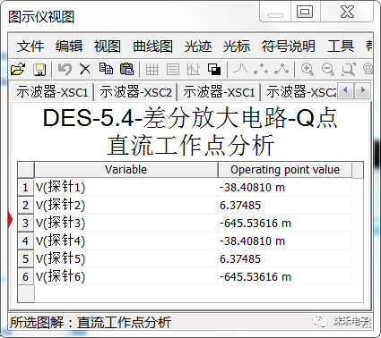Toggle the Show cursors icon
Viewport: 381px width, 338px height.
click(194, 70)
